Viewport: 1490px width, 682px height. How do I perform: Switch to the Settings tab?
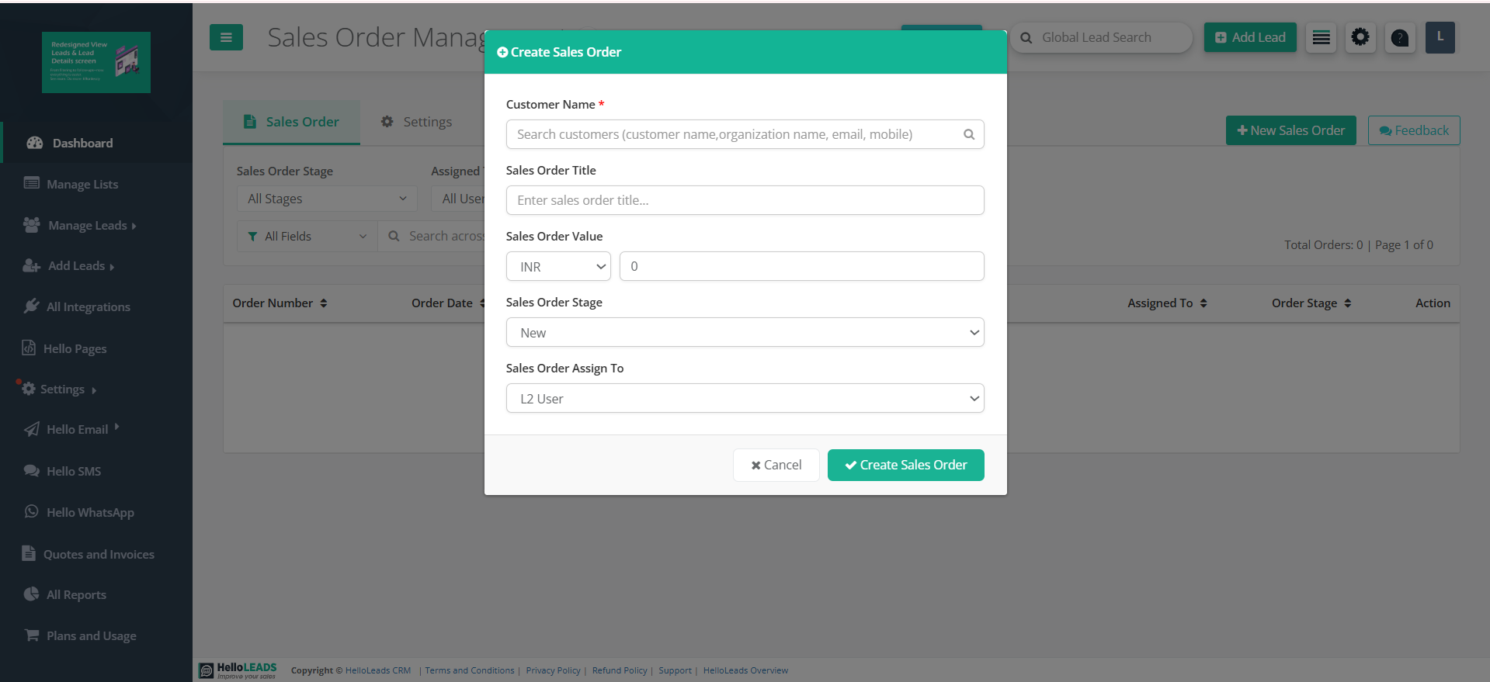click(x=416, y=122)
